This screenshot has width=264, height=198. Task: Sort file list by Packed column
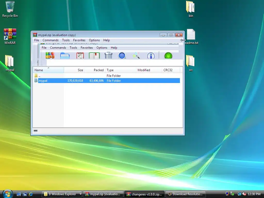click(95, 70)
